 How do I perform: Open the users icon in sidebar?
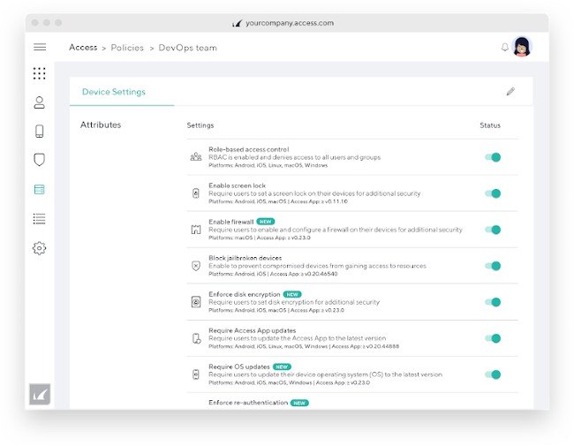tap(39, 102)
